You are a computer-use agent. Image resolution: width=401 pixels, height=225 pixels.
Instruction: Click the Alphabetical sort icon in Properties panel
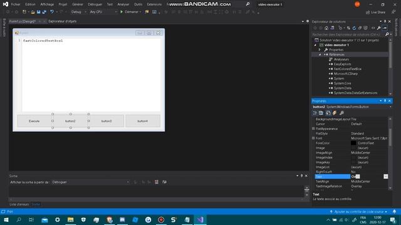(321, 113)
